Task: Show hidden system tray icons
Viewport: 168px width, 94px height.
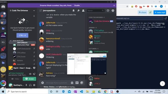Action: coord(135,92)
